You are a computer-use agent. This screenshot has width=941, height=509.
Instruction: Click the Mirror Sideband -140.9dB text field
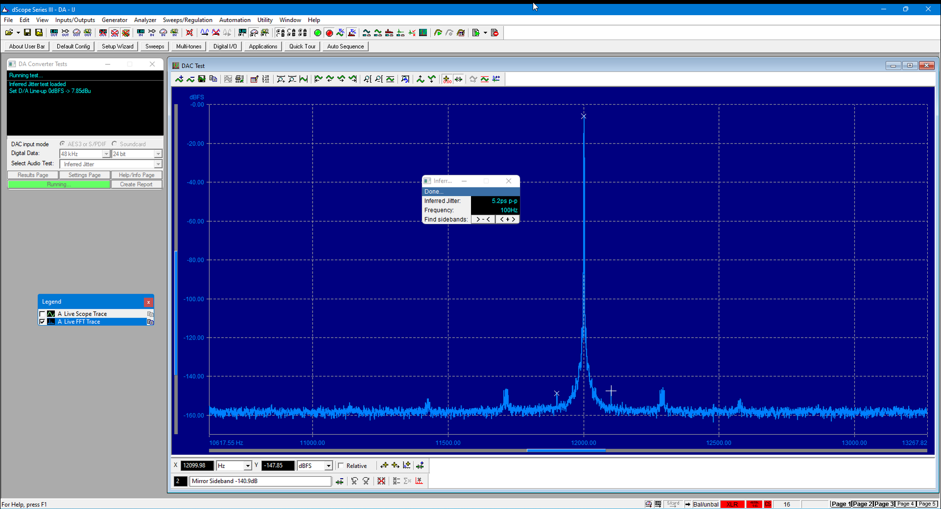pos(260,481)
